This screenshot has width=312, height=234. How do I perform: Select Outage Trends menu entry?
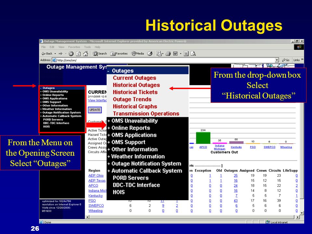132,99
